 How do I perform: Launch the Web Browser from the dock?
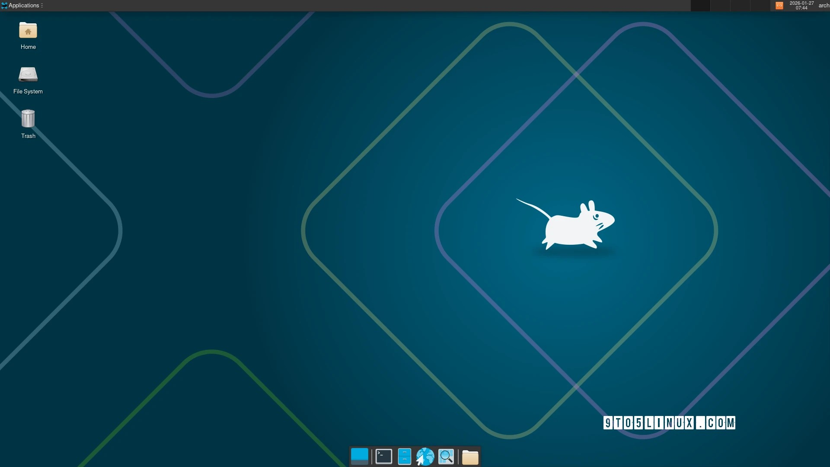[425, 456]
